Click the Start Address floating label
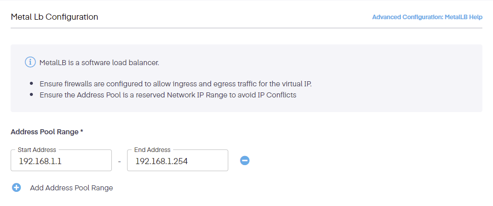The height and width of the screenshot is (206, 493). pyautogui.click(x=37, y=150)
